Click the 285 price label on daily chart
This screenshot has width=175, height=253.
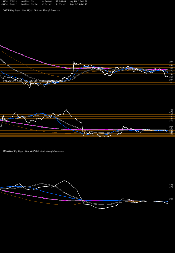171,69
